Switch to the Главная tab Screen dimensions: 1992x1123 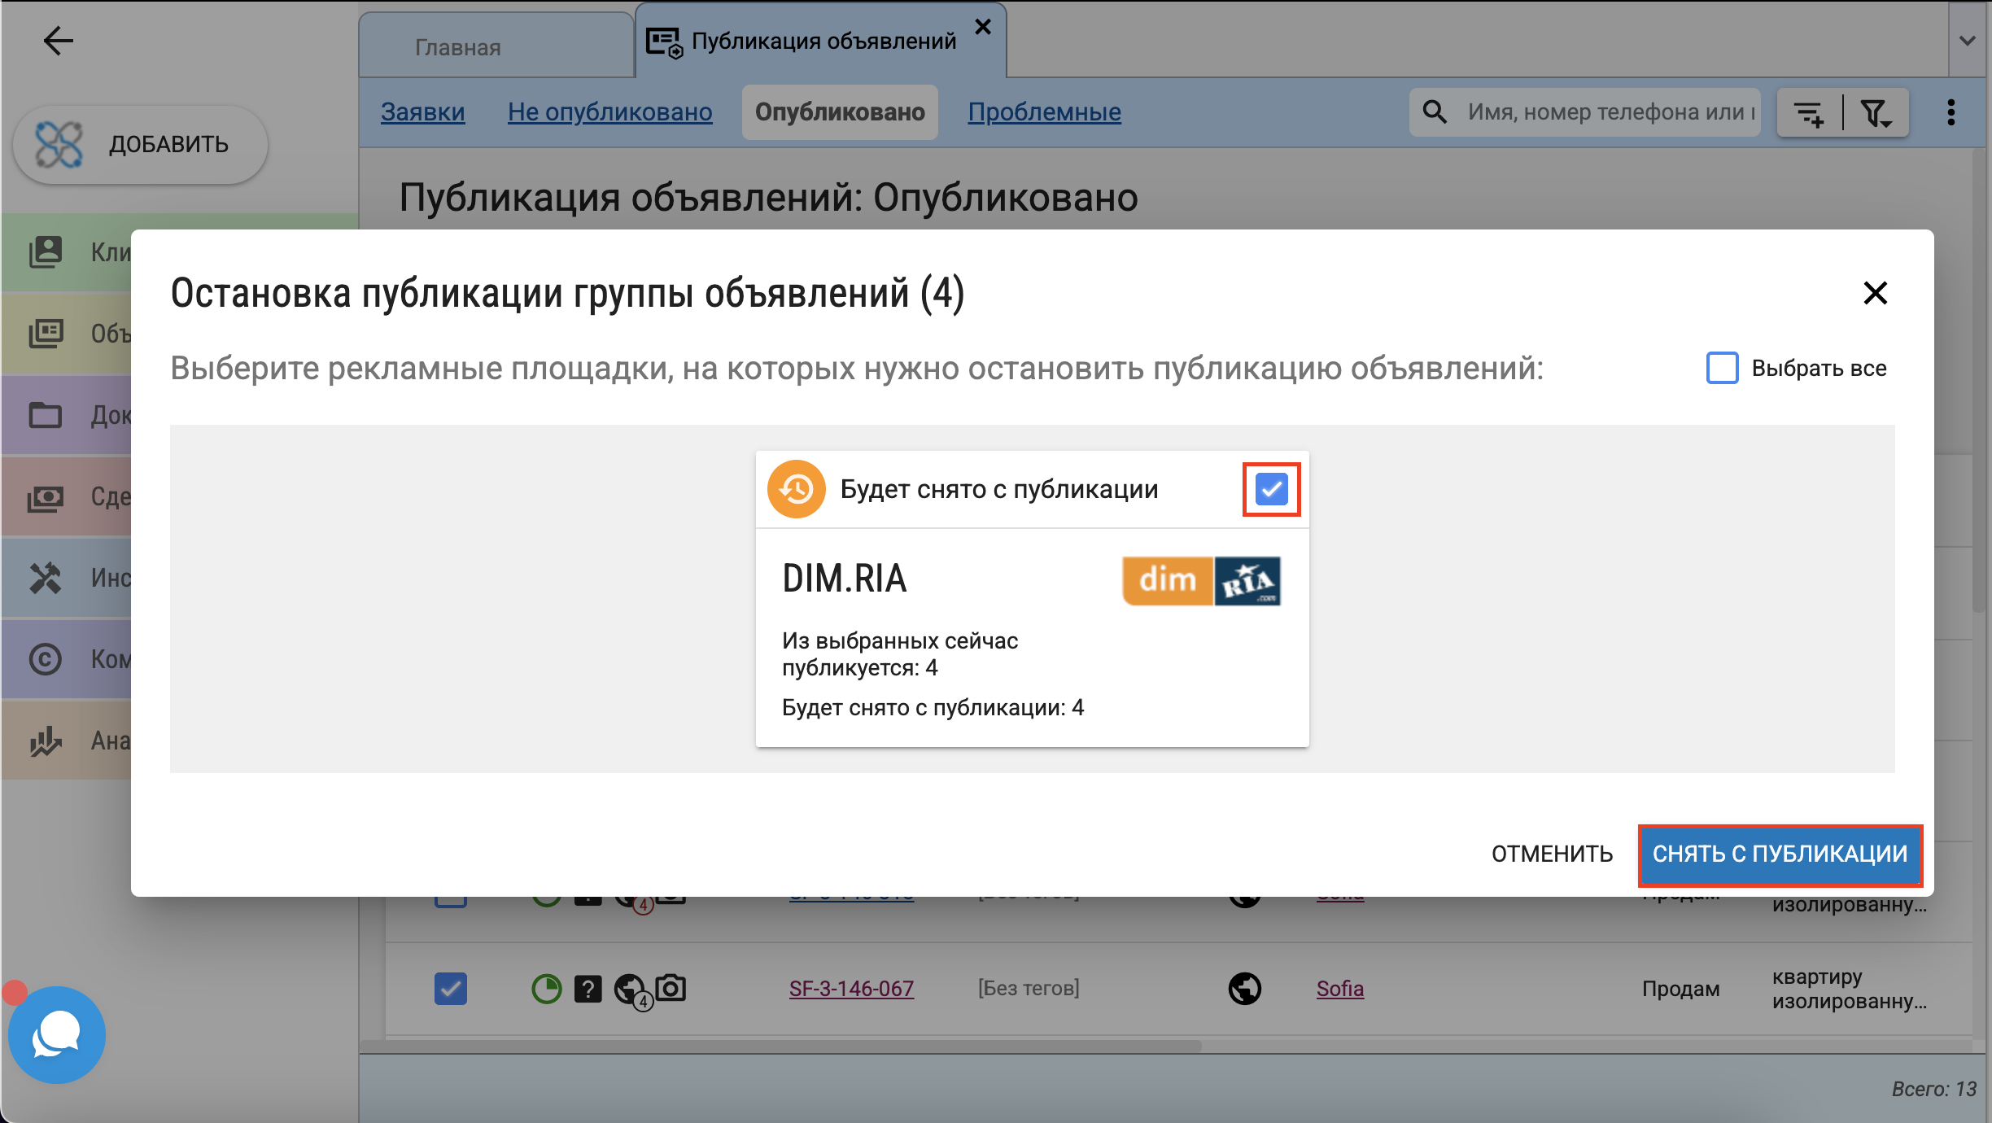[496, 47]
